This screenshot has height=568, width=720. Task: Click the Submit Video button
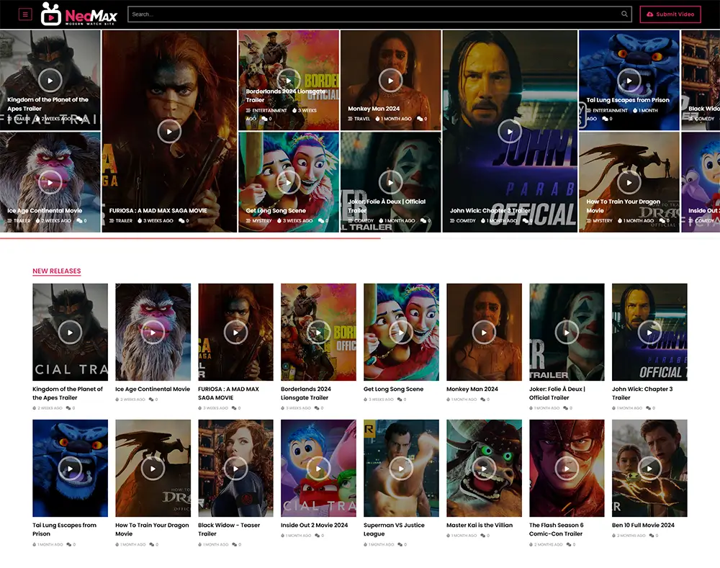670,14
